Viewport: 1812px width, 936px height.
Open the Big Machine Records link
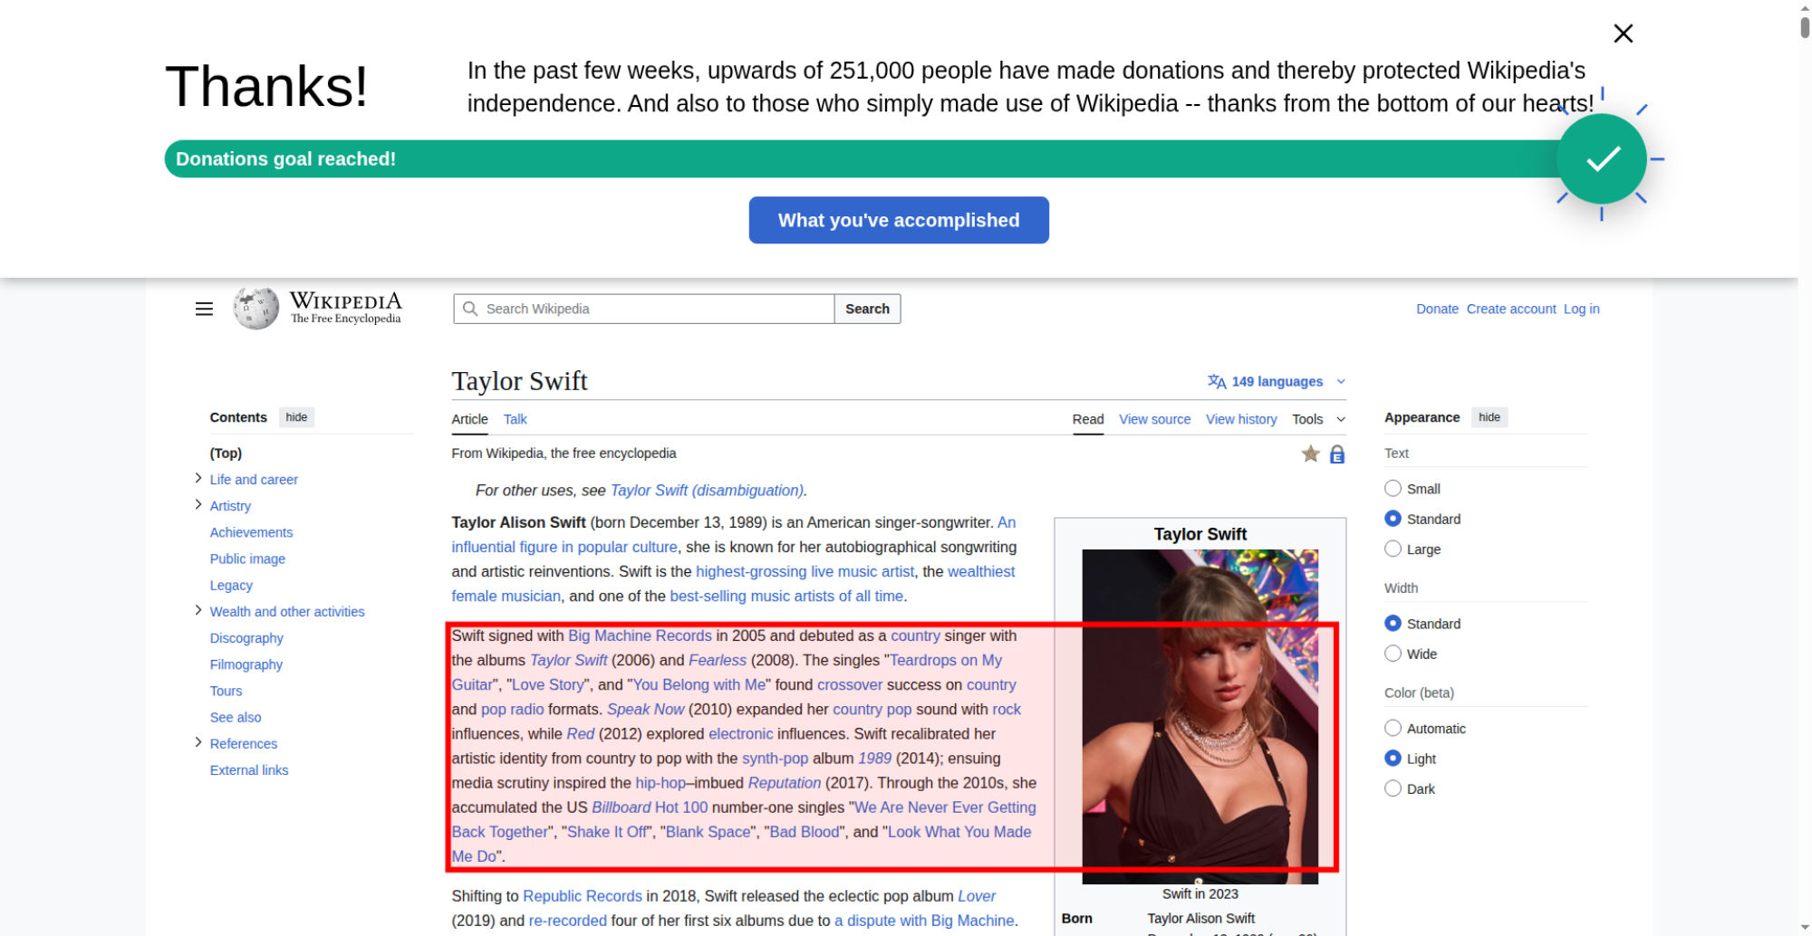(x=640, y=635)
